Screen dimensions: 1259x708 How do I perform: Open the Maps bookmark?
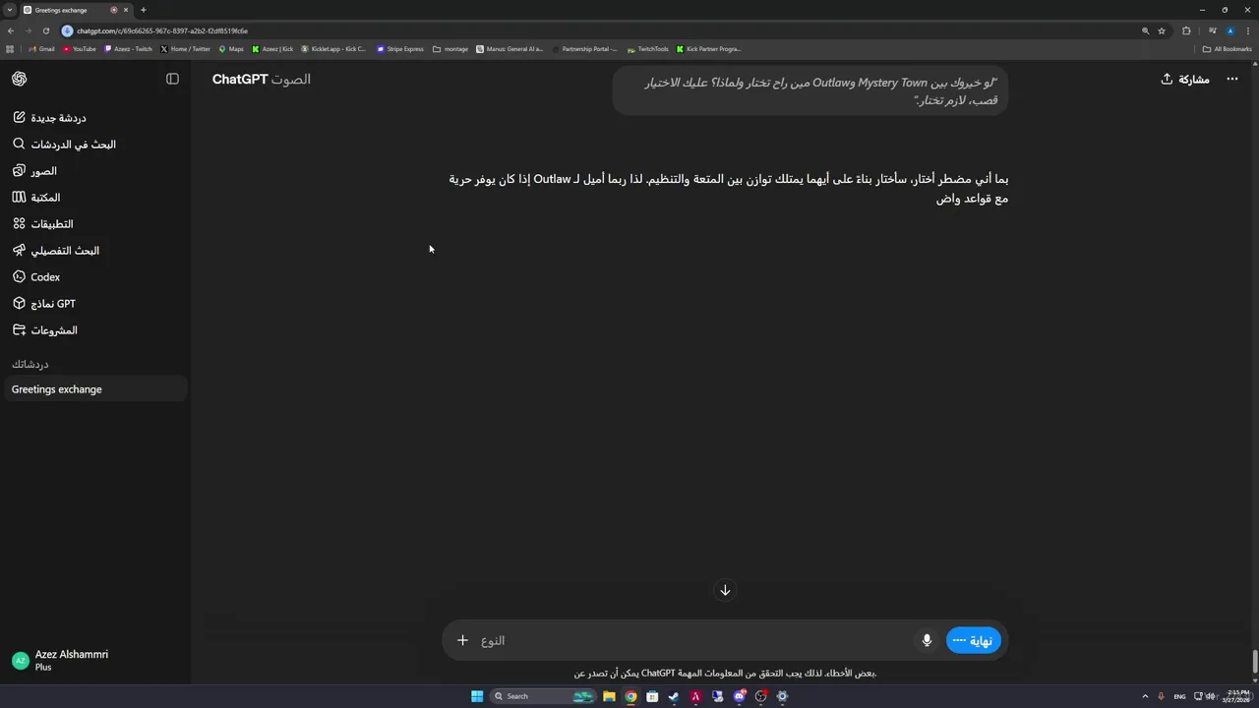231,48
